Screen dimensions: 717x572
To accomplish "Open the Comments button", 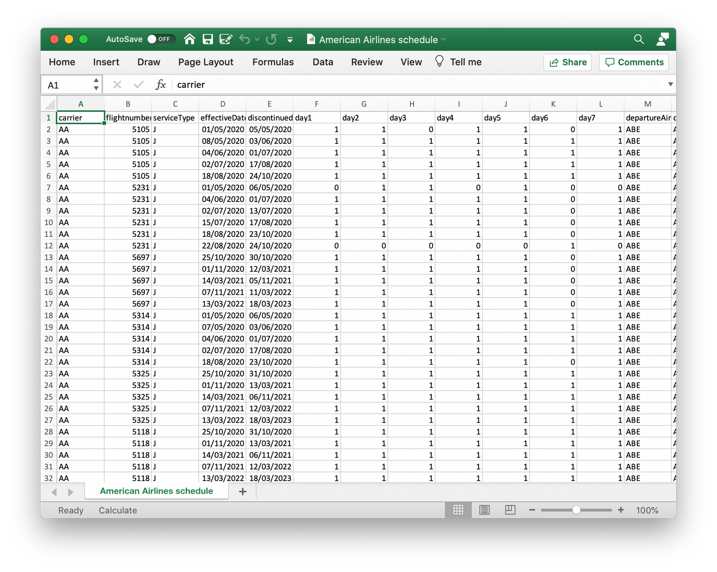I will tap(634, 62).
